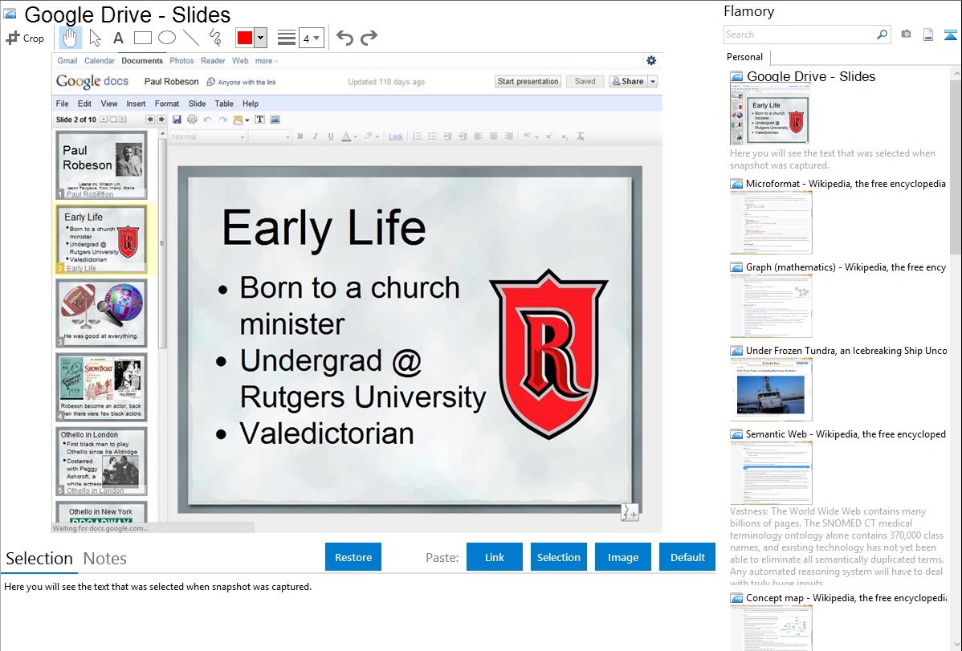Click the document page icon in Flamory header

[x=928, y=35]
